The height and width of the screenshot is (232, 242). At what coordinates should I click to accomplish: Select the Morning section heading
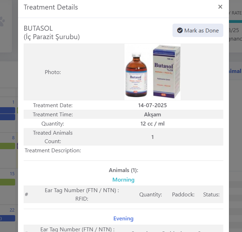(x=123, y=180)
